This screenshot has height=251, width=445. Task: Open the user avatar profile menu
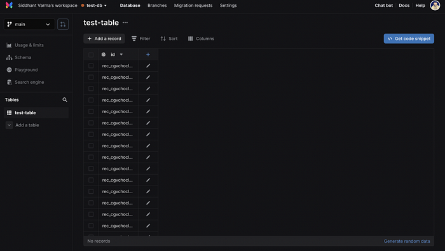coord(435,5)
